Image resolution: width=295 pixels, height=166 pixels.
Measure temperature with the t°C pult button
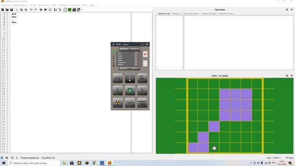click(x=118, y=78)
